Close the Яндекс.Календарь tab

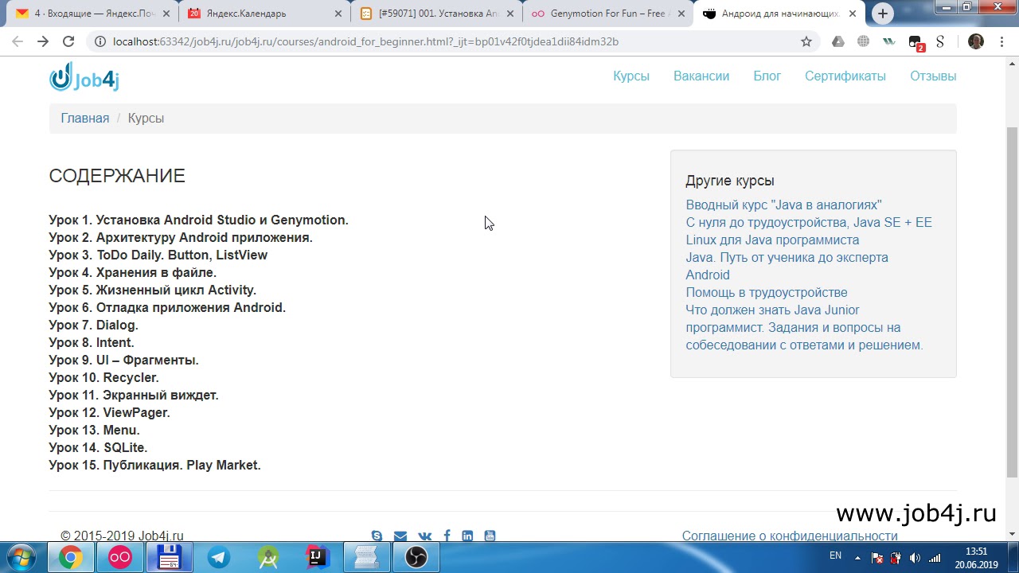[338, 14]
